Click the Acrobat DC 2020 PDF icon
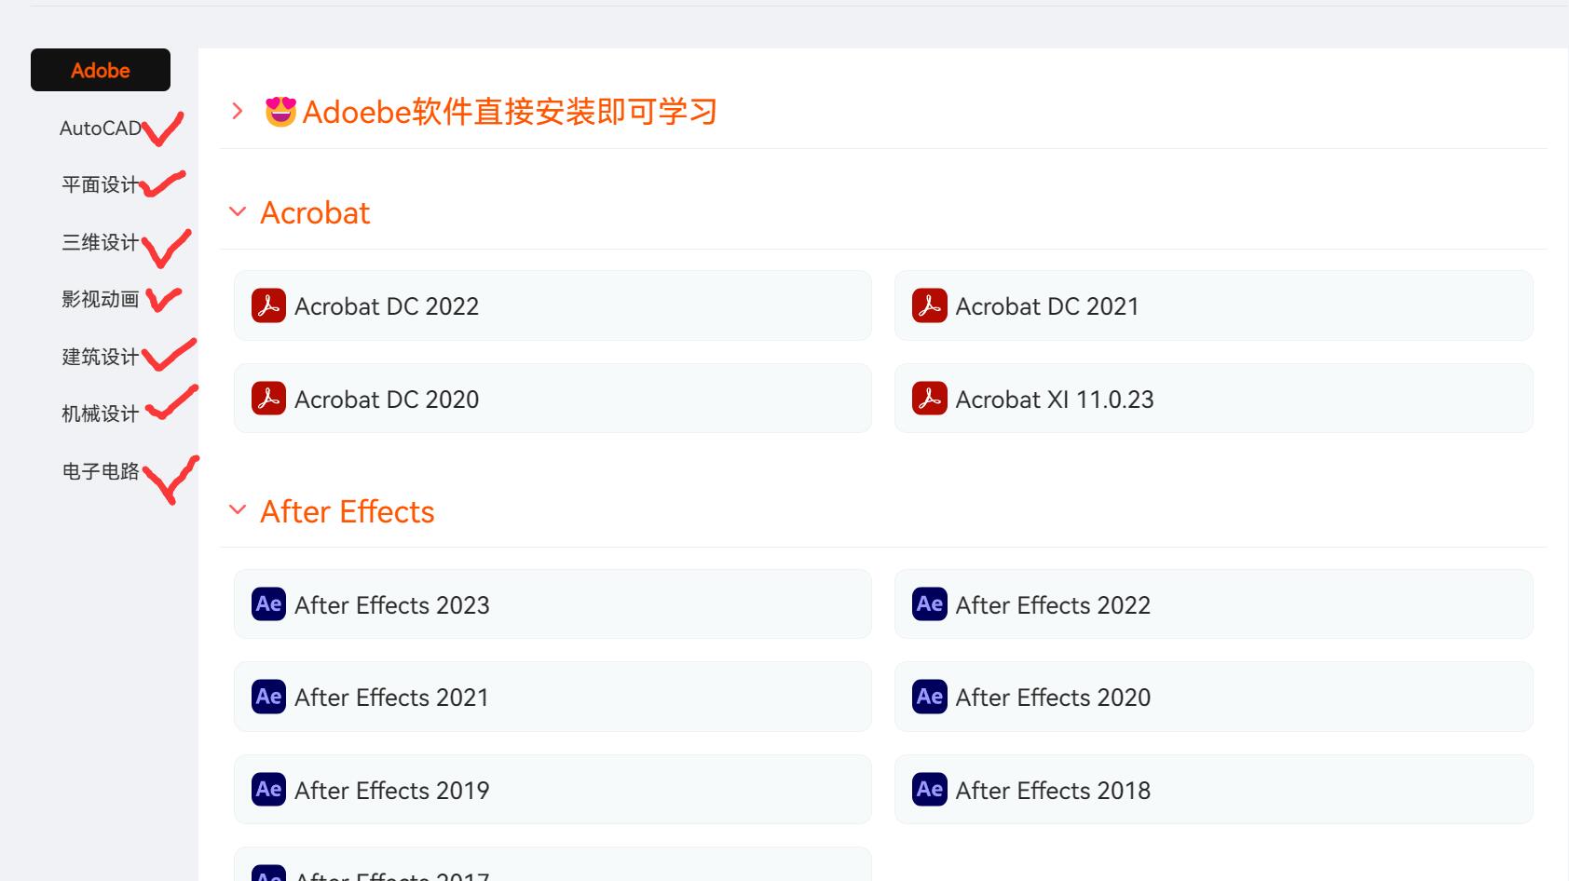 pyautogui.click(x=268, y=399)
